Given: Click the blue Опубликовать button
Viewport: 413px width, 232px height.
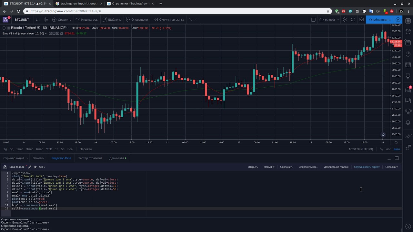Looking at the screenshot, I should (x=380, y=20).
